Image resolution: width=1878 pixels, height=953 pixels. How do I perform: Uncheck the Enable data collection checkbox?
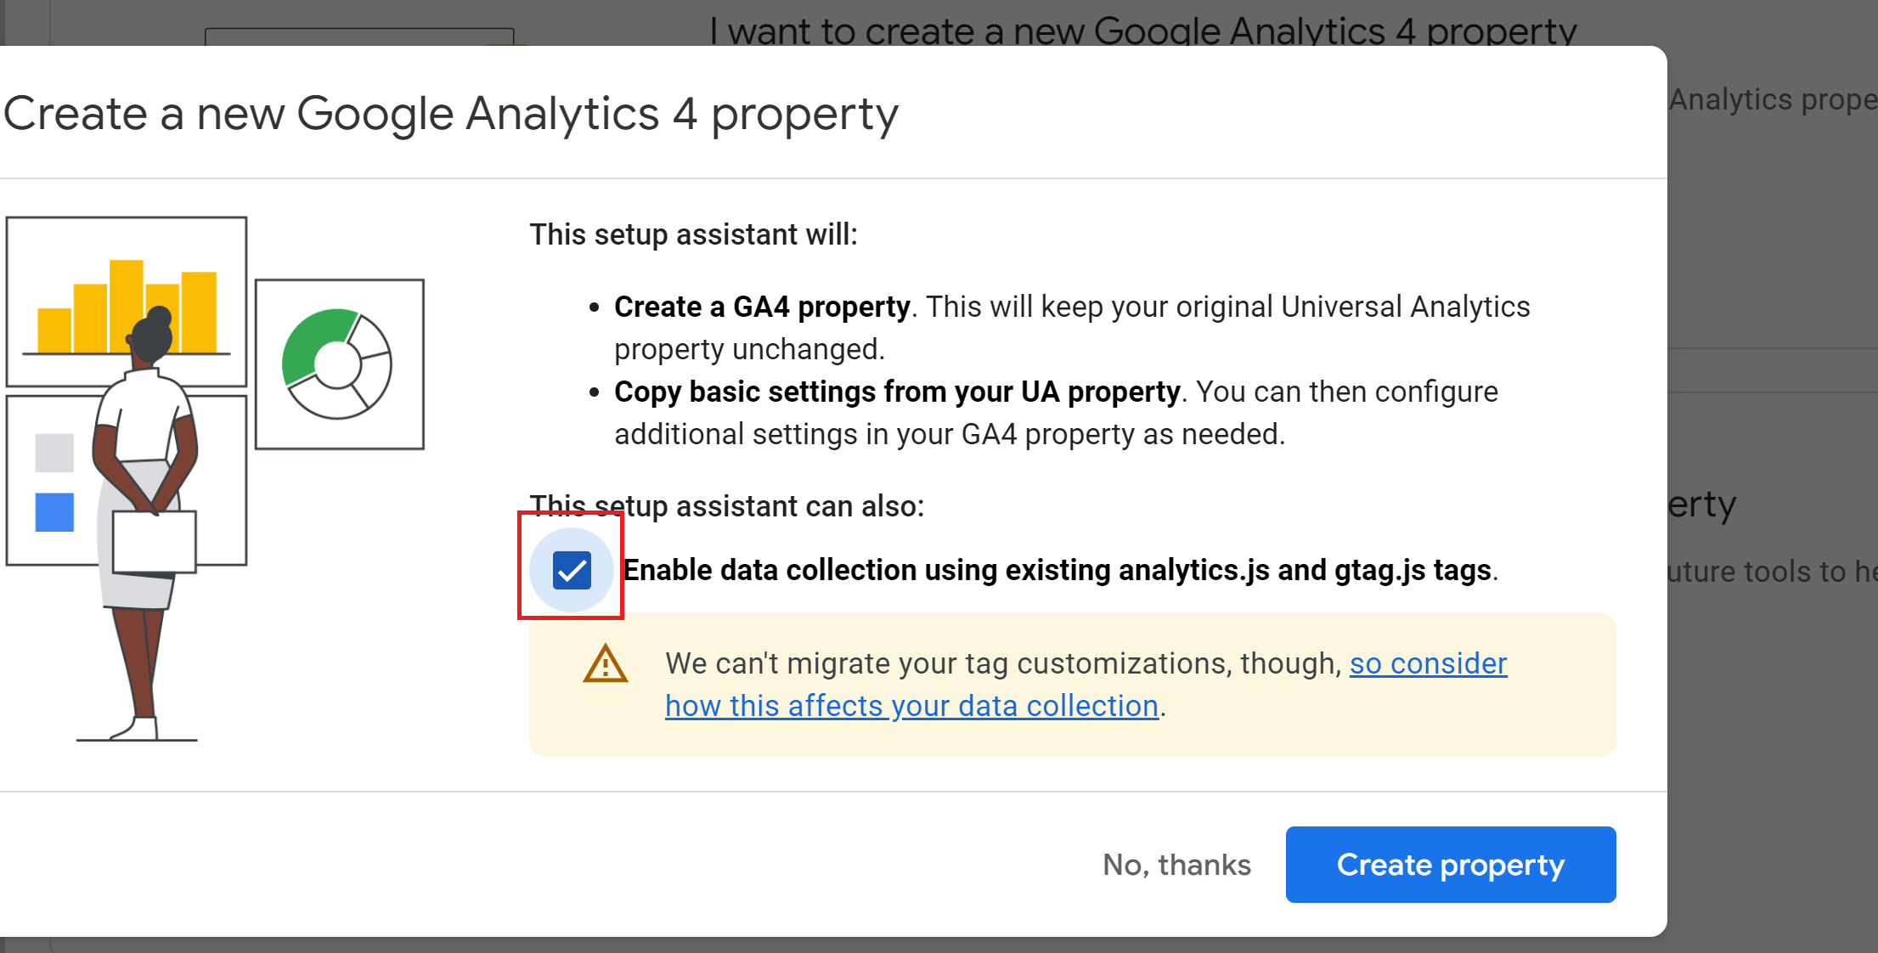tap(572, 570)
